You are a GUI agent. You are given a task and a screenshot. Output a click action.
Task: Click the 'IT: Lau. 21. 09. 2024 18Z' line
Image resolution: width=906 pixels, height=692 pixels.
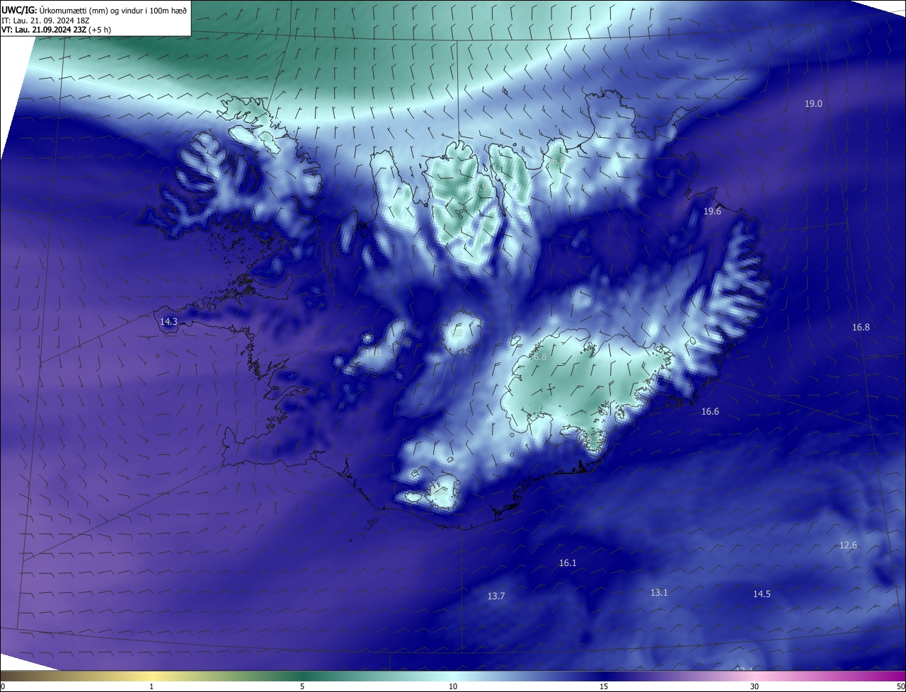(46, 21)
